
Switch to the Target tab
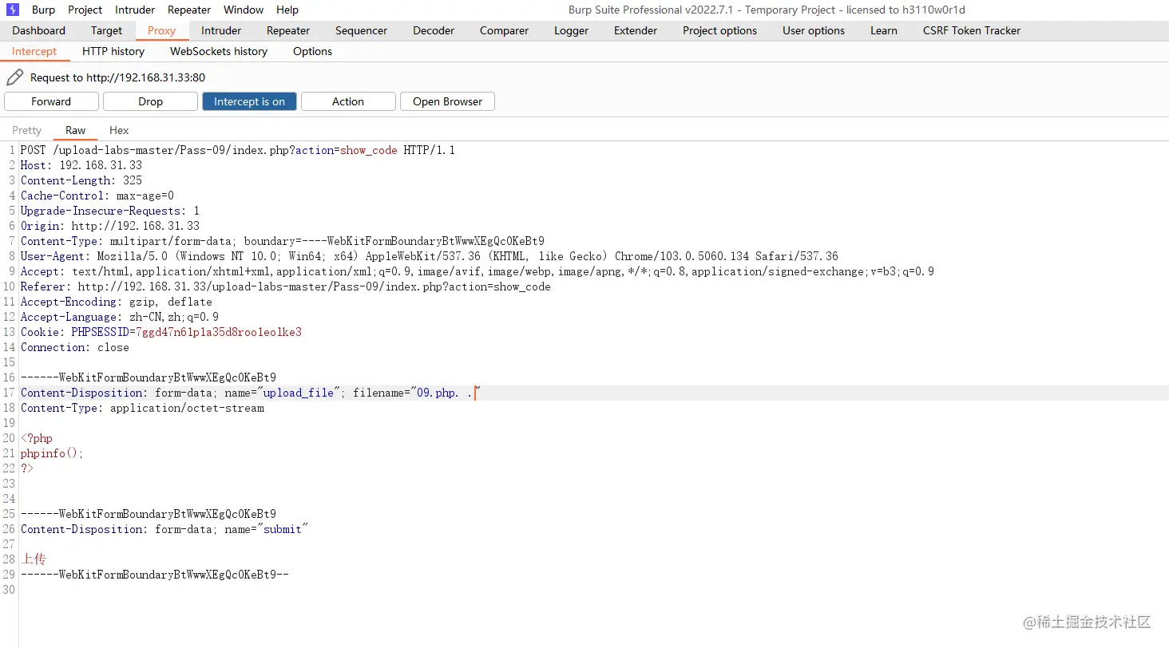point(107,30)
